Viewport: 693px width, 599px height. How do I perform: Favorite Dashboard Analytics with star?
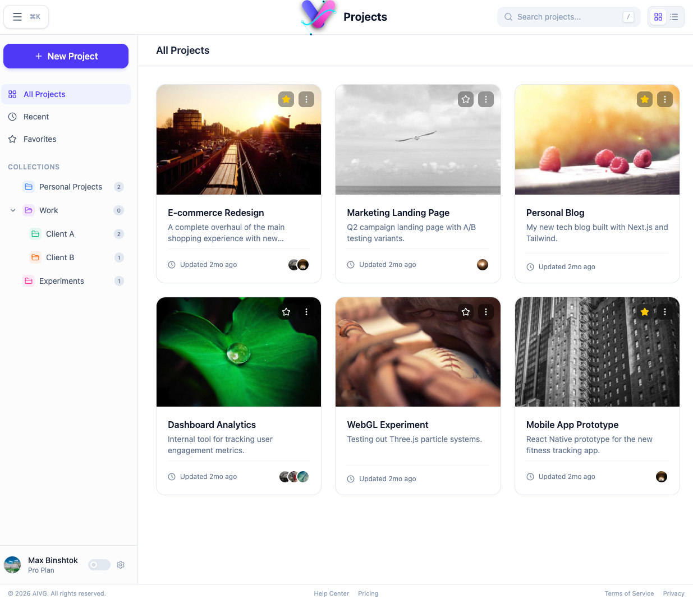(286, 312)
